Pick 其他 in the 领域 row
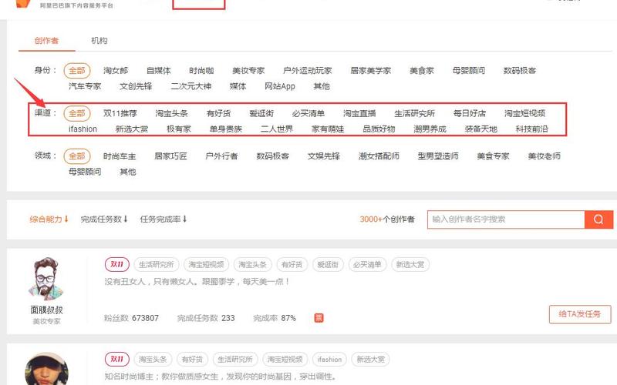Screen dimensions: 617x385 point(128,172)
